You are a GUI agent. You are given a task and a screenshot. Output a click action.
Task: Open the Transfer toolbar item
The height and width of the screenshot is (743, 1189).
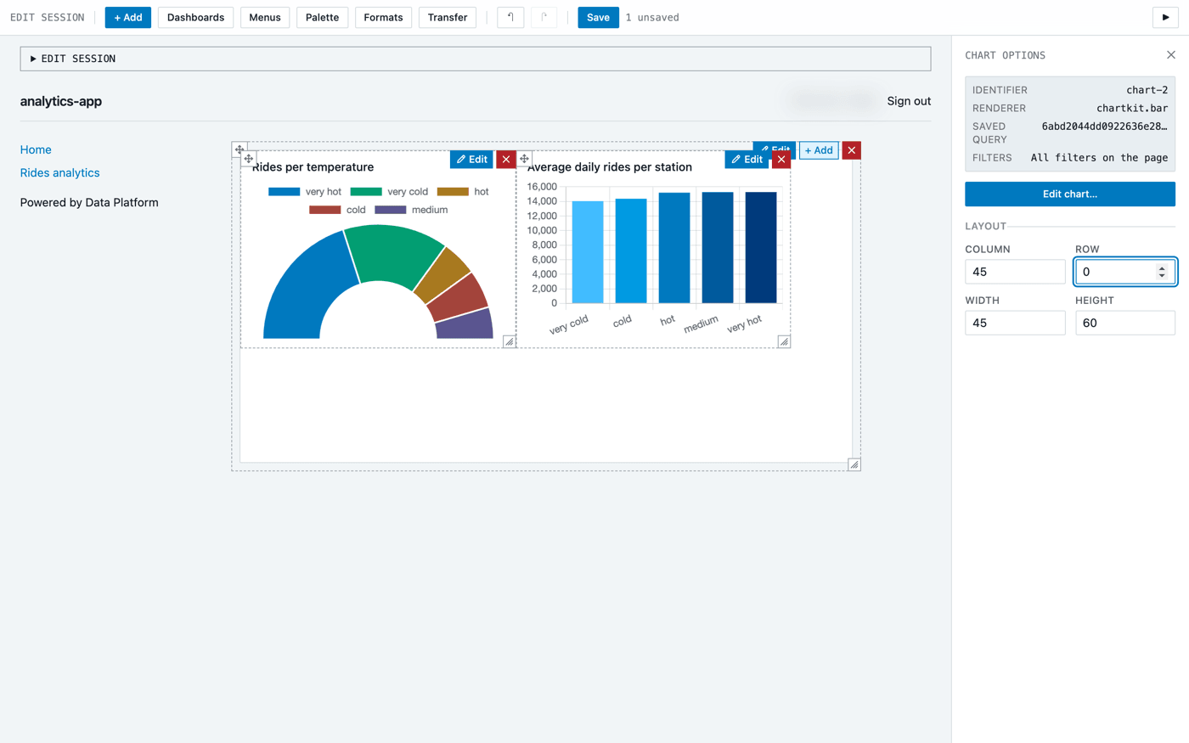coord(448,17)
